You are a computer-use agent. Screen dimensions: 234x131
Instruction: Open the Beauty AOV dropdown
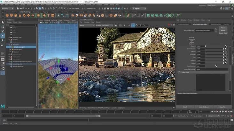coord(87,25)
